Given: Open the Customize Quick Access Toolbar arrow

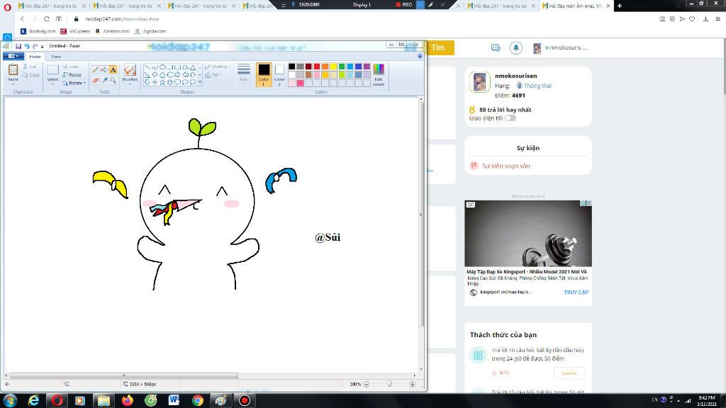Looking at the screenshot, I should coord(42,46).
